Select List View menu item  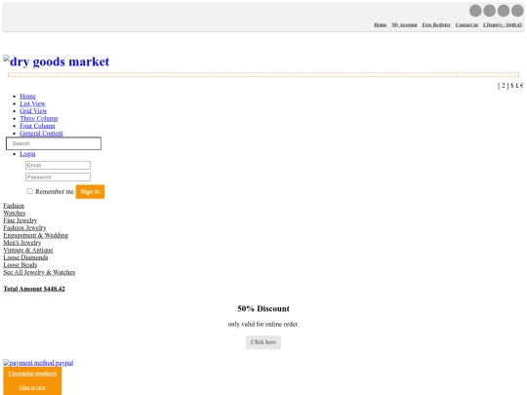click(32, 103)
